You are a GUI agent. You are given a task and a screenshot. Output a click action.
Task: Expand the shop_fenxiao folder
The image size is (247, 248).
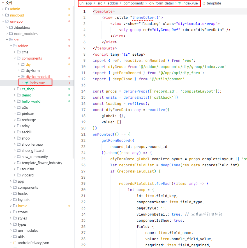point(15,144)
